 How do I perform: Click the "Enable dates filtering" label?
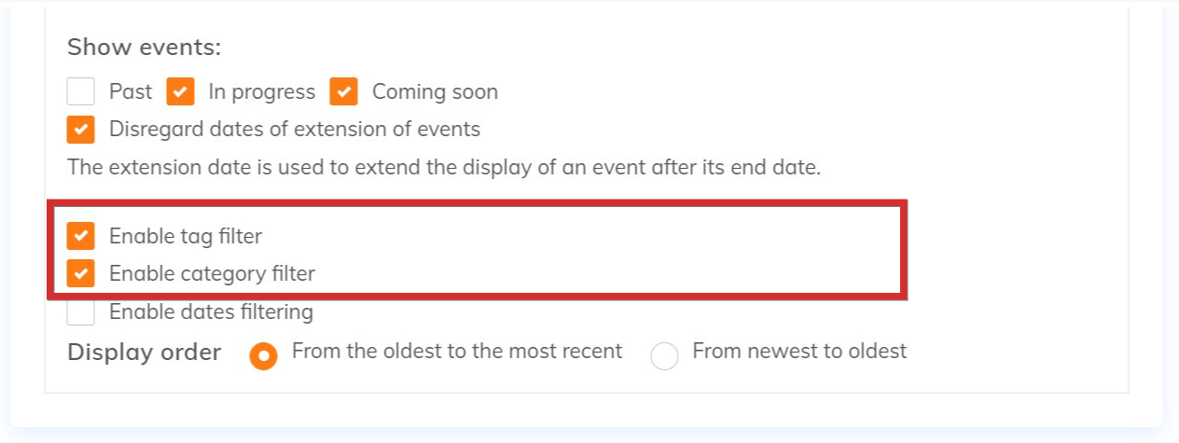click(211, 311)
